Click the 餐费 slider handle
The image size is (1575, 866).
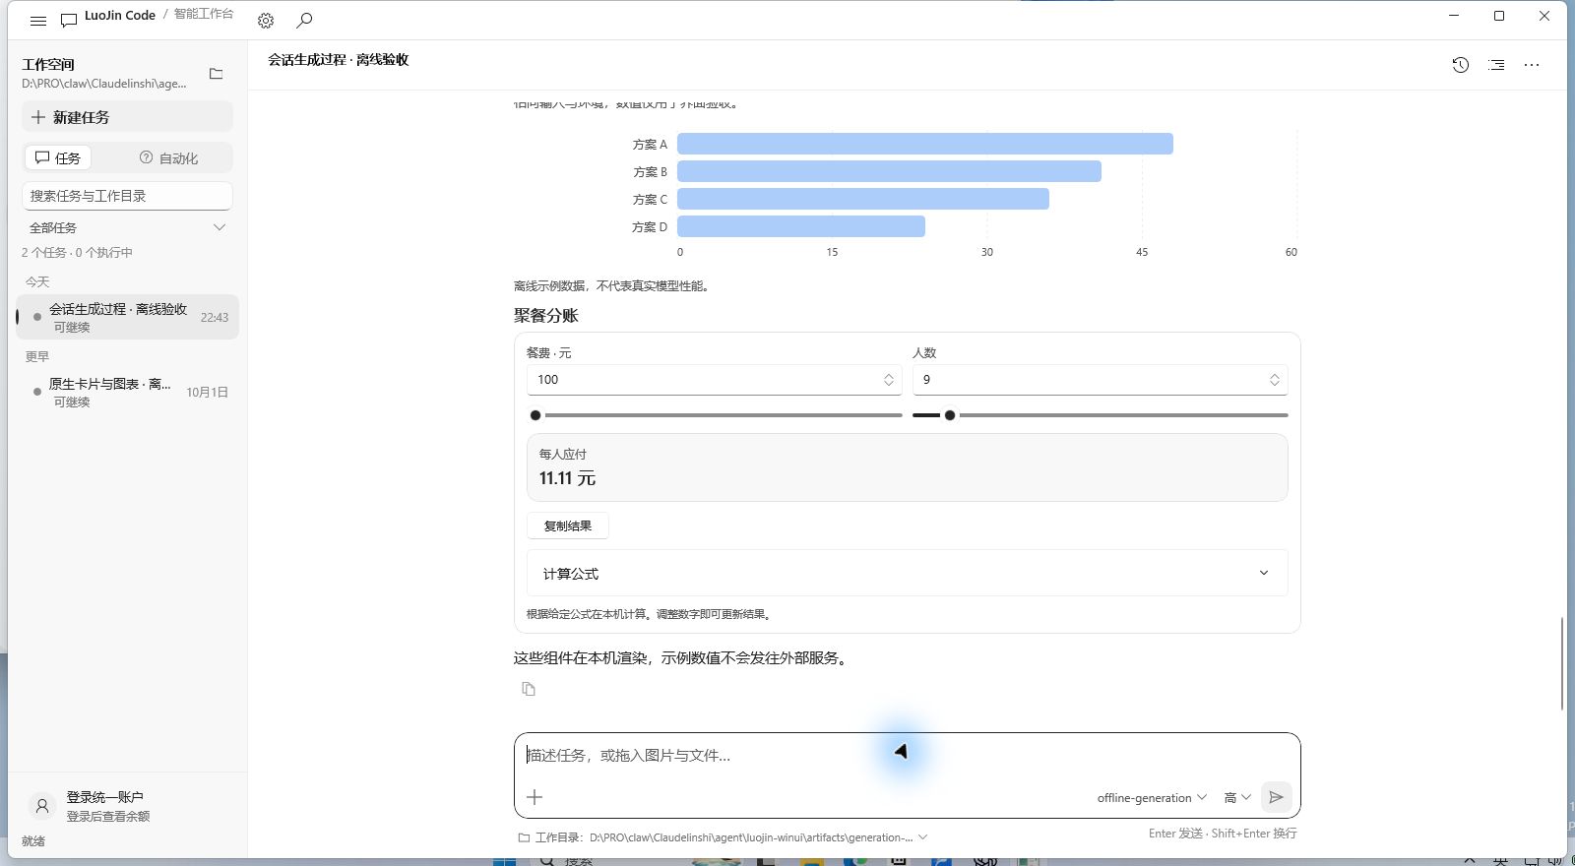(x=535, y=415)
